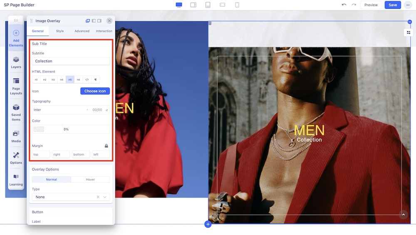416x235 pixels.
Task: Open the Advanced tab
Action: click(x=82, y=31)
